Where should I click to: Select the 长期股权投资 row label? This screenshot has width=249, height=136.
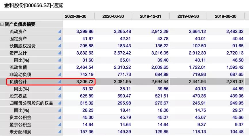pos(22,46)
